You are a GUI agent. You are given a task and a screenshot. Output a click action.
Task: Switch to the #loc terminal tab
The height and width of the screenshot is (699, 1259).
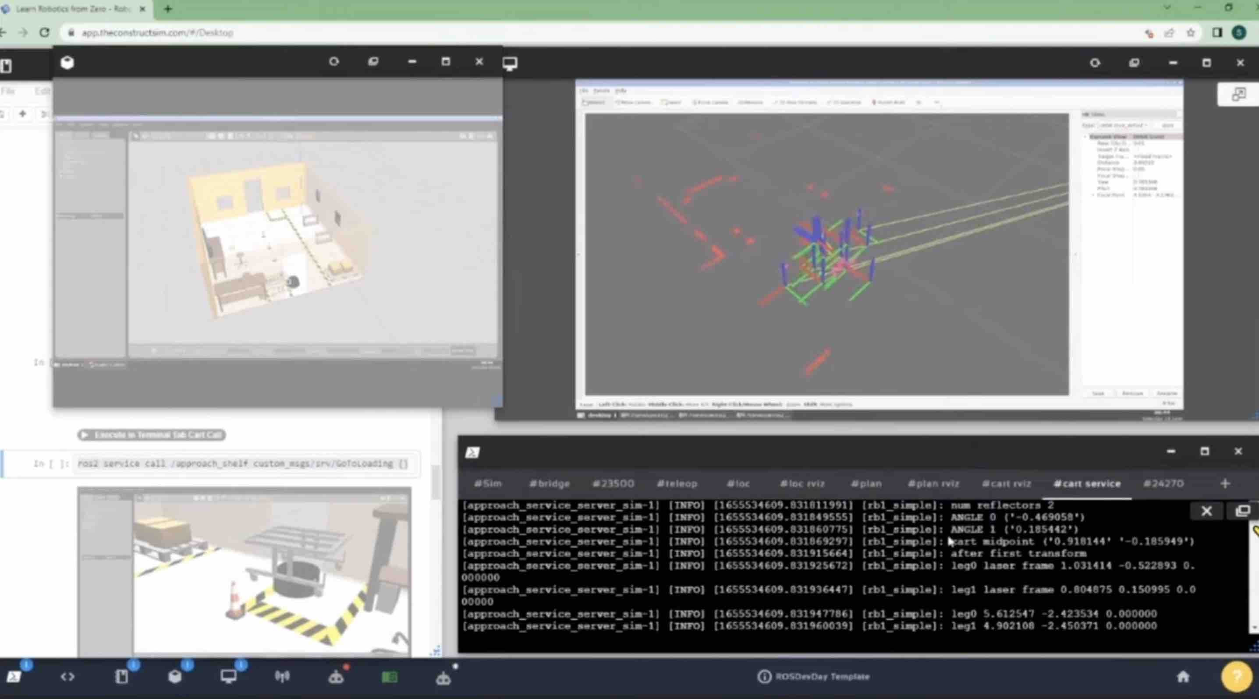(738, 484)
